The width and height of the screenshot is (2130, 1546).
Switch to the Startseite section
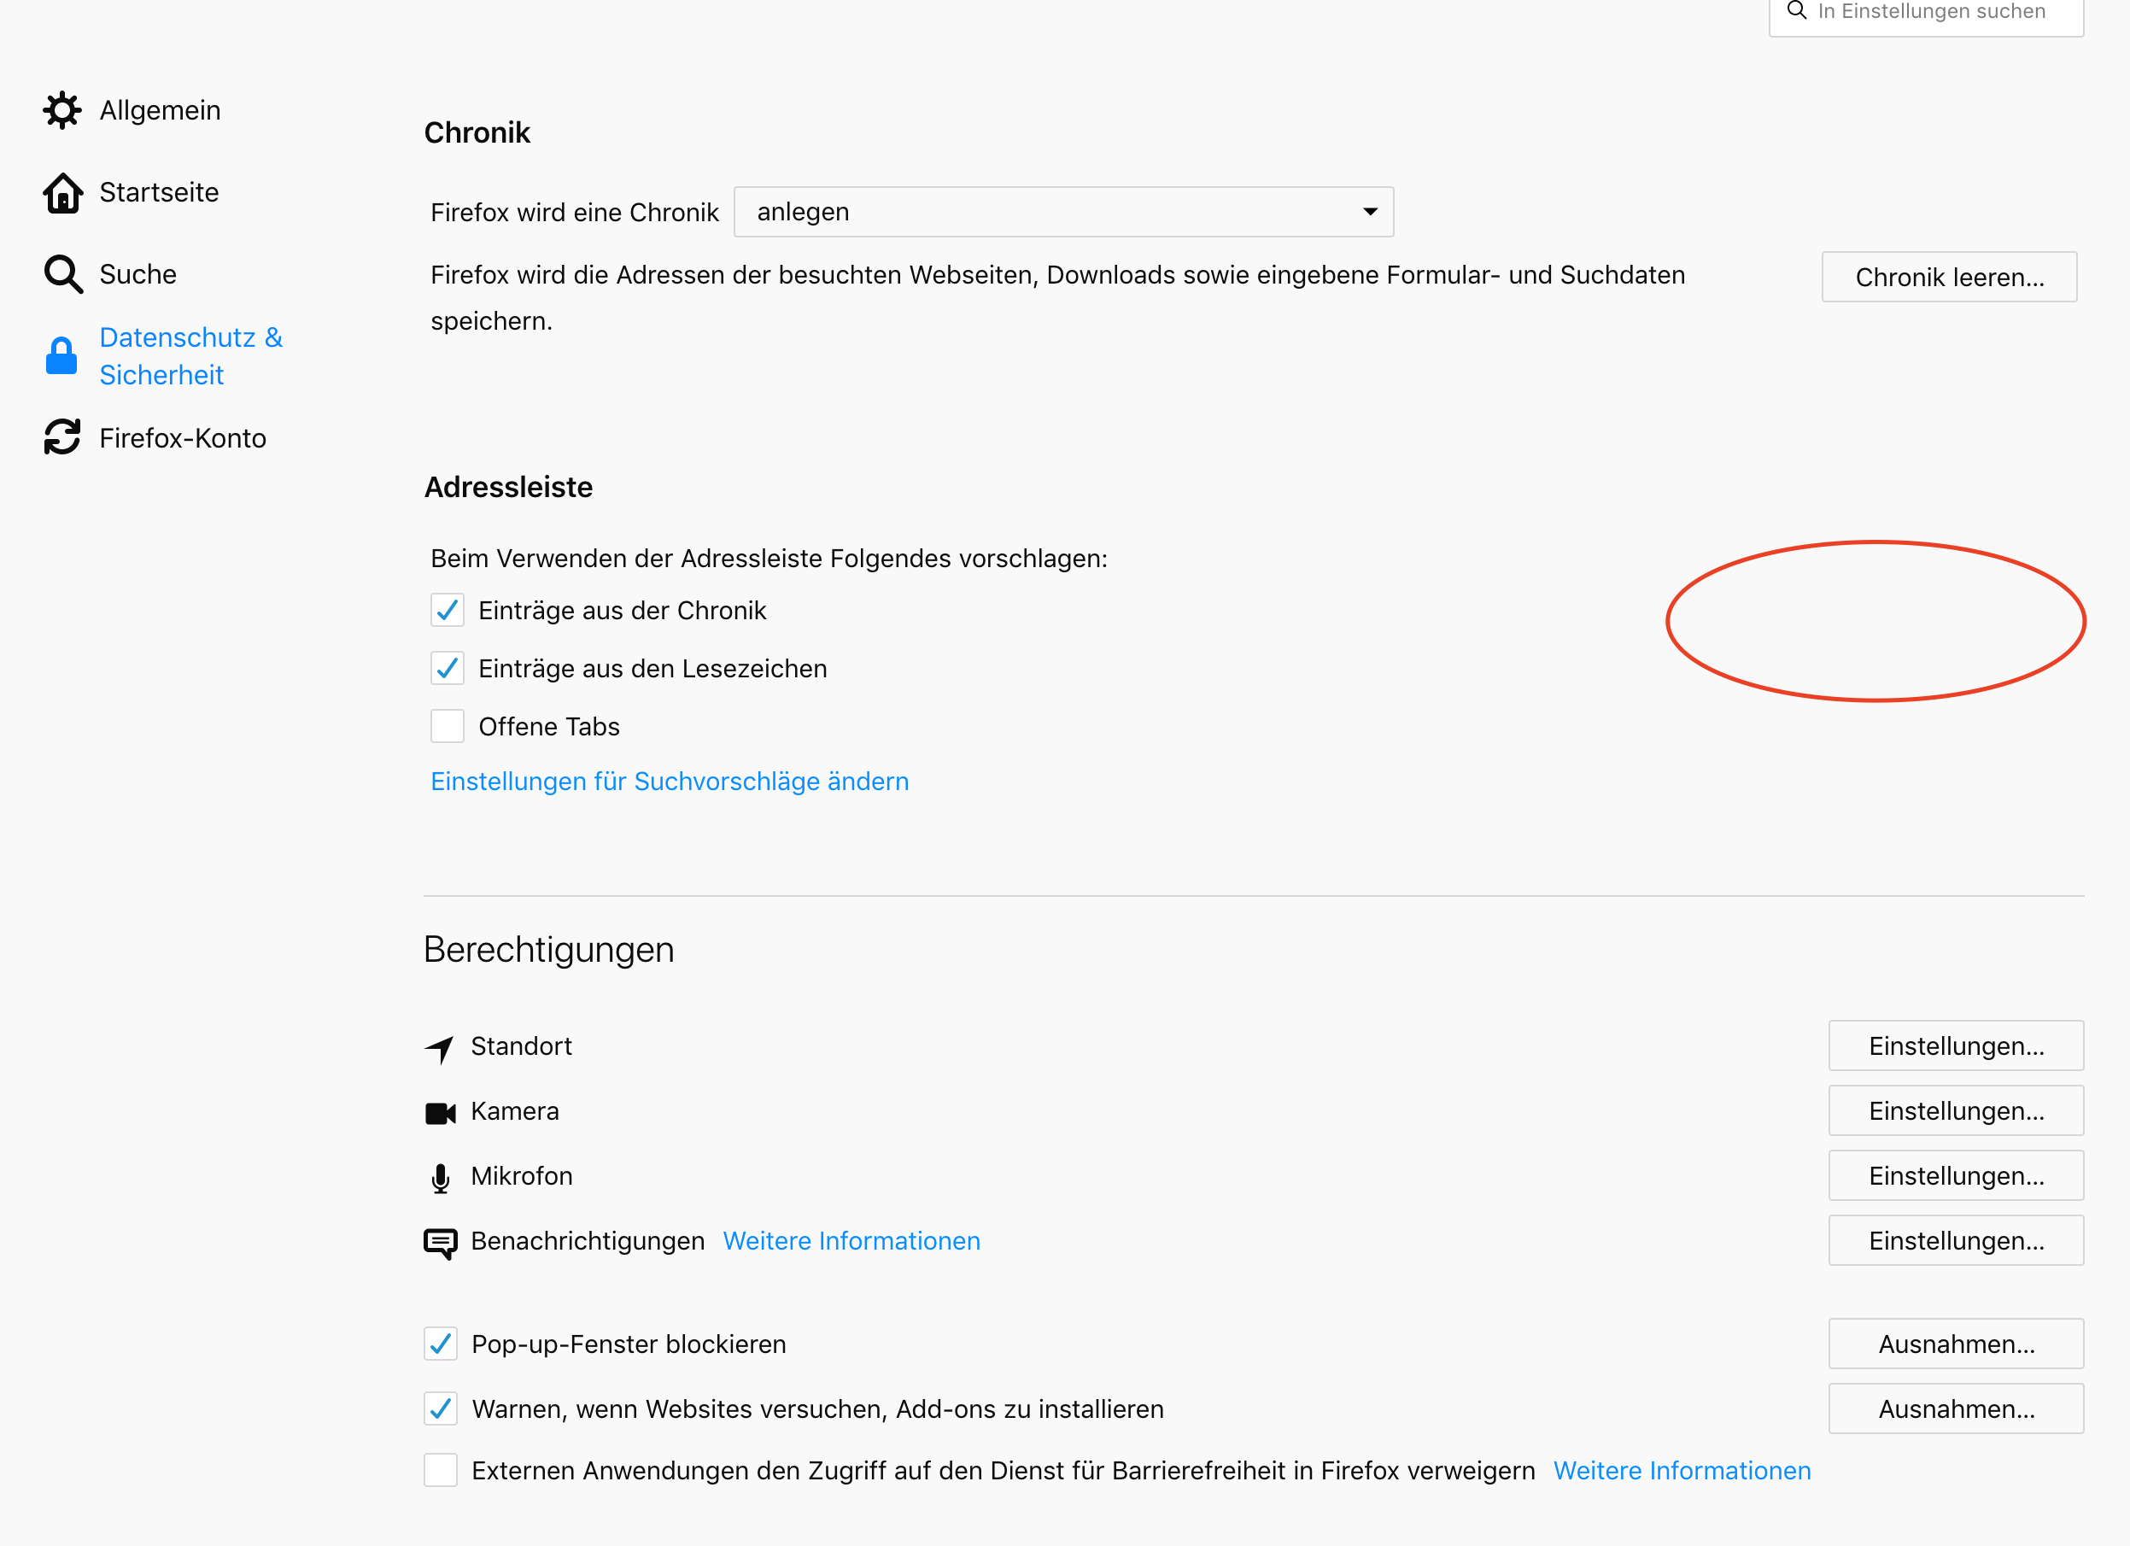[159, 192]
